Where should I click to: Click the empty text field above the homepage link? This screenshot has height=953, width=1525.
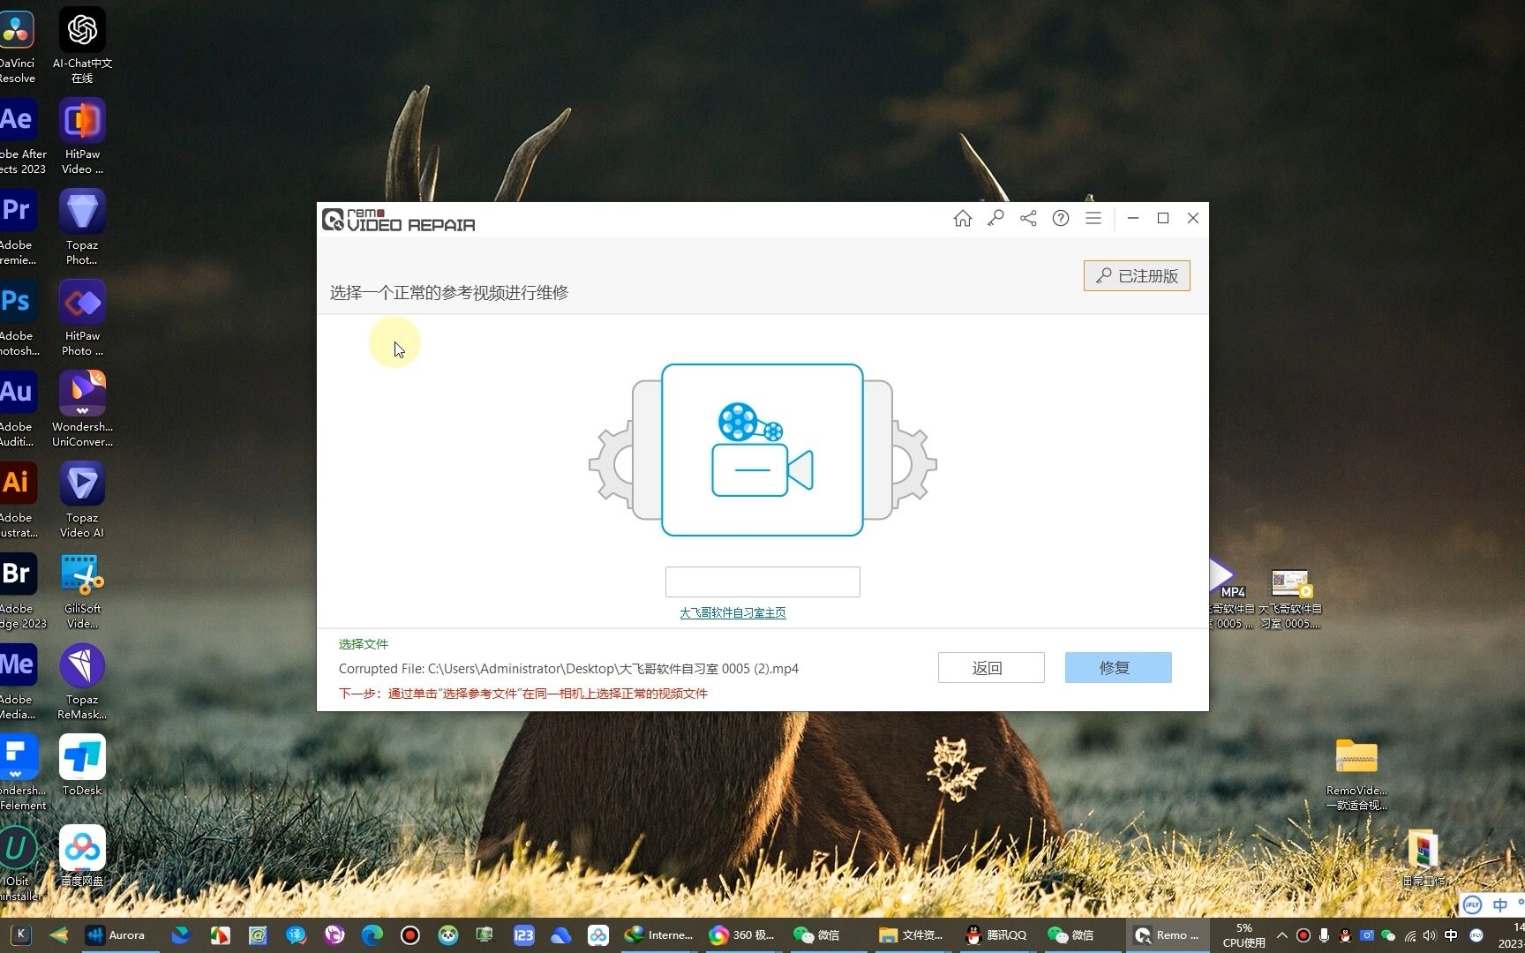click(x=762, y=582)
